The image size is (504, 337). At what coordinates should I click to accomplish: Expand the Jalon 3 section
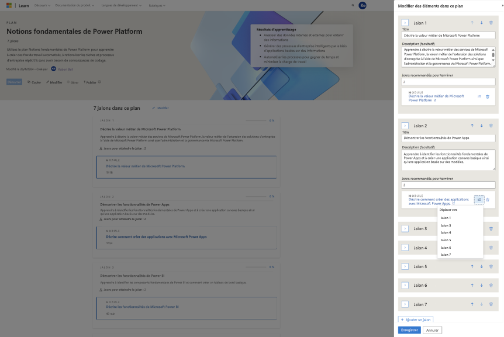click(x=405, y=228)
